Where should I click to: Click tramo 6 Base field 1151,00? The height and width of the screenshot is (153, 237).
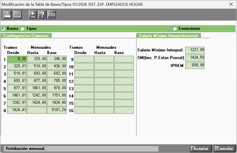(57, 96)
